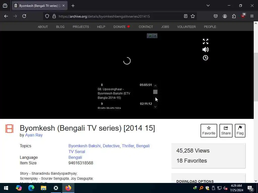Image resolution: width=258 pixels, height=193 pixels.
Task: Open the Windows Start menu
Action: (6, 188)
